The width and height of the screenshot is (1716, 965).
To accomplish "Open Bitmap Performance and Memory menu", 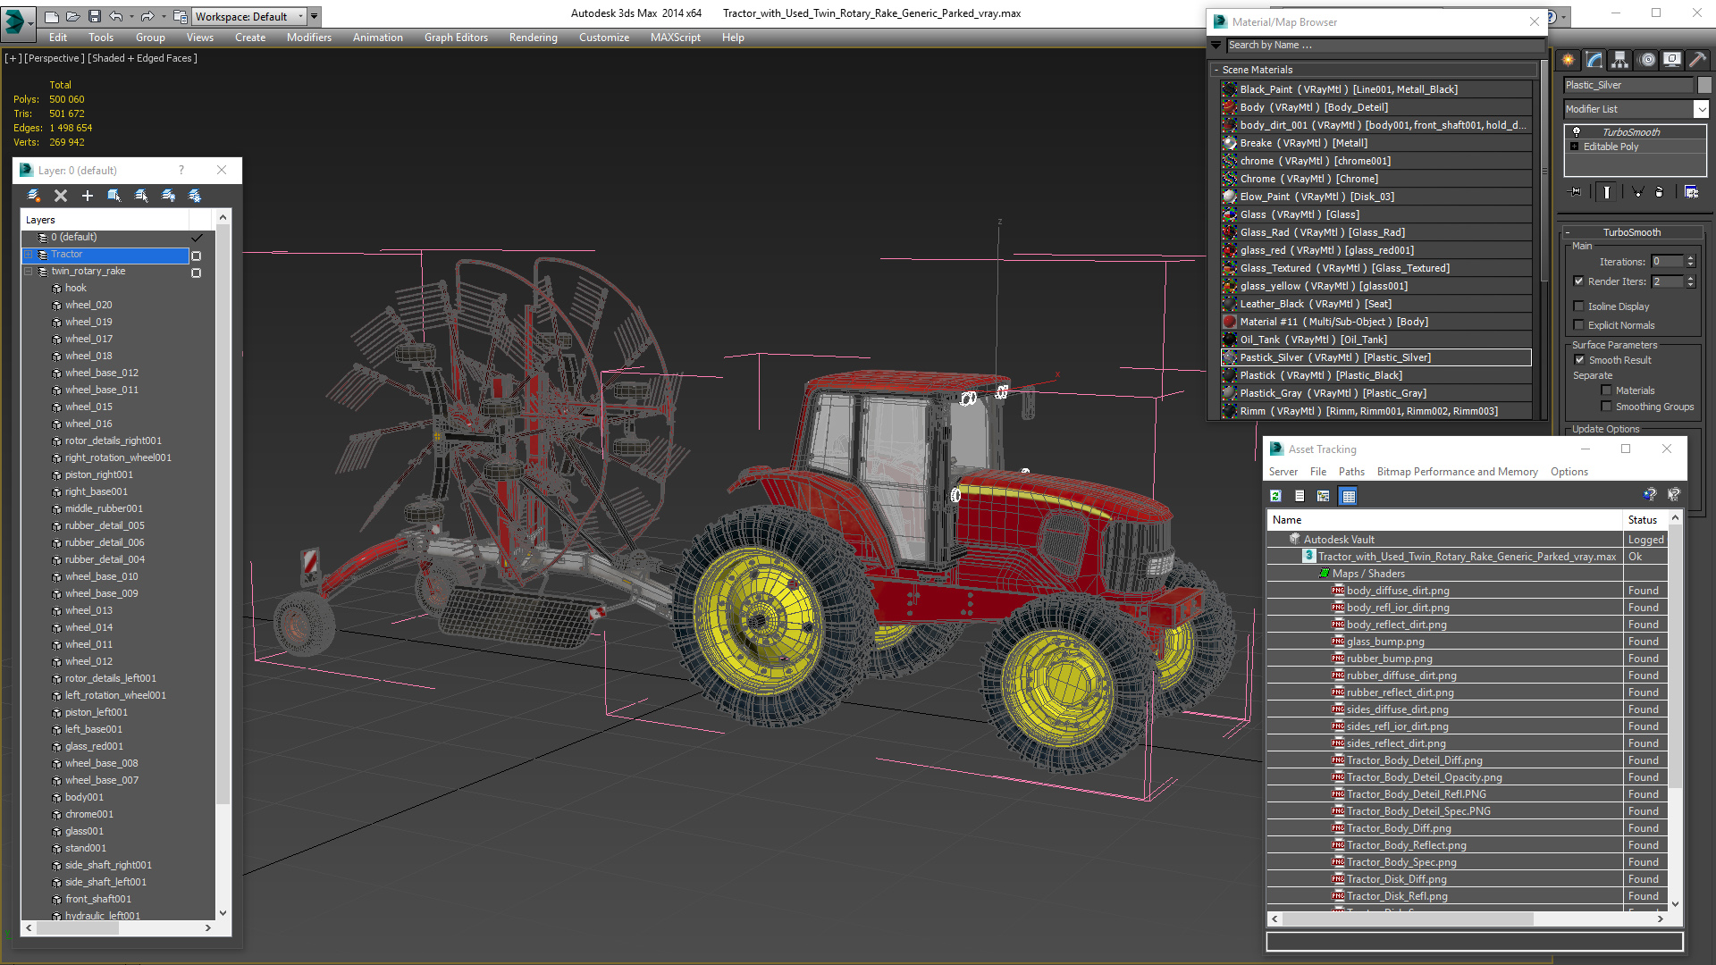I will click(1457, 472).
